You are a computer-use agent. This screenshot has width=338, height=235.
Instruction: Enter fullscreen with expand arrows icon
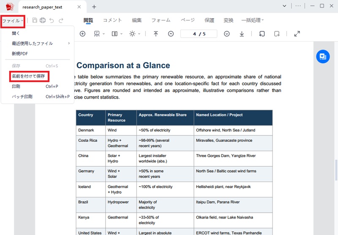coord(297,34)
